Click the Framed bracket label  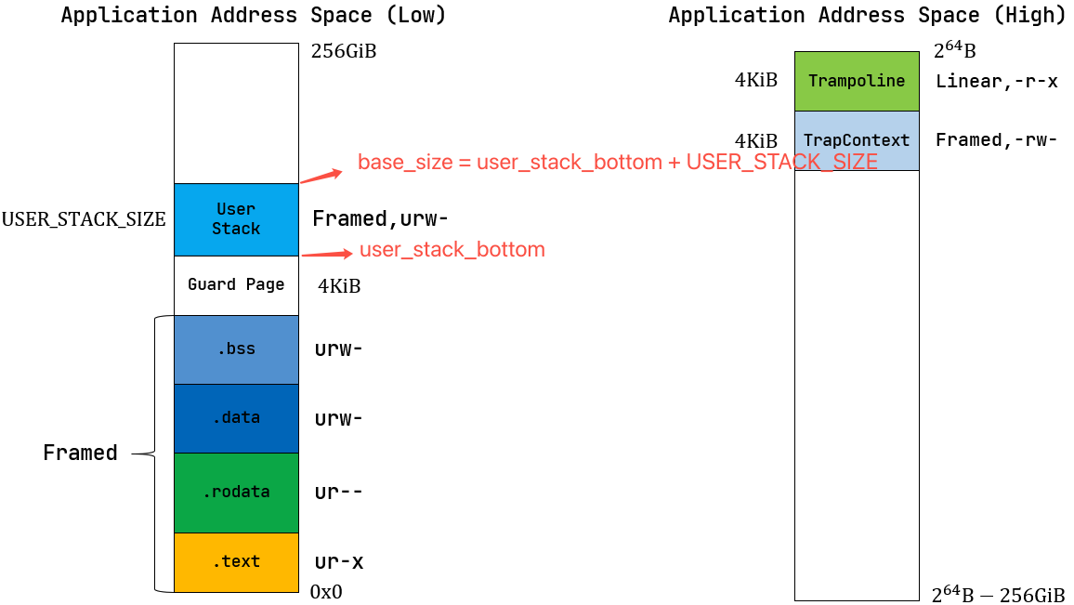80,453
